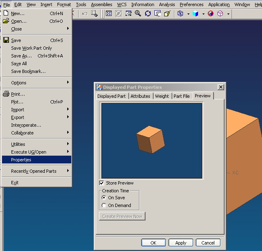
Task: Choose Plot... in File menu
Action: pos(37,102)
